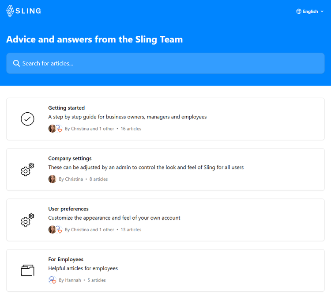This screenshot has width=331, height=294.
Task: Click "13 articles" text
Action: point(131,229)
